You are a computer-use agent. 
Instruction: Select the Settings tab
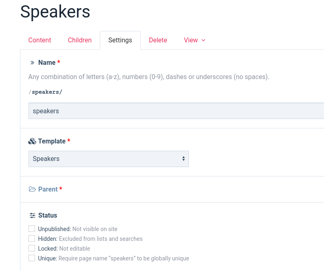(120, 40)
